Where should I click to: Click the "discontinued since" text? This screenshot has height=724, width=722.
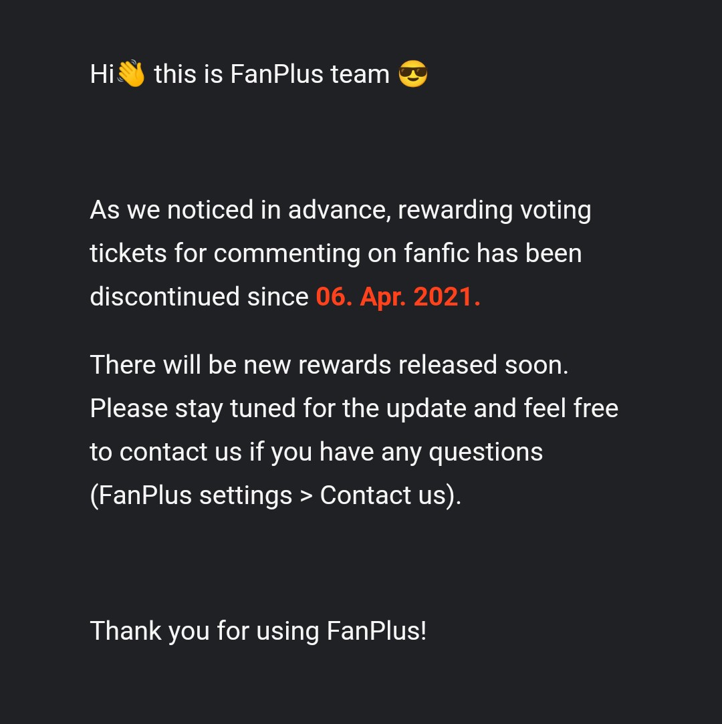tap(199, 297)
